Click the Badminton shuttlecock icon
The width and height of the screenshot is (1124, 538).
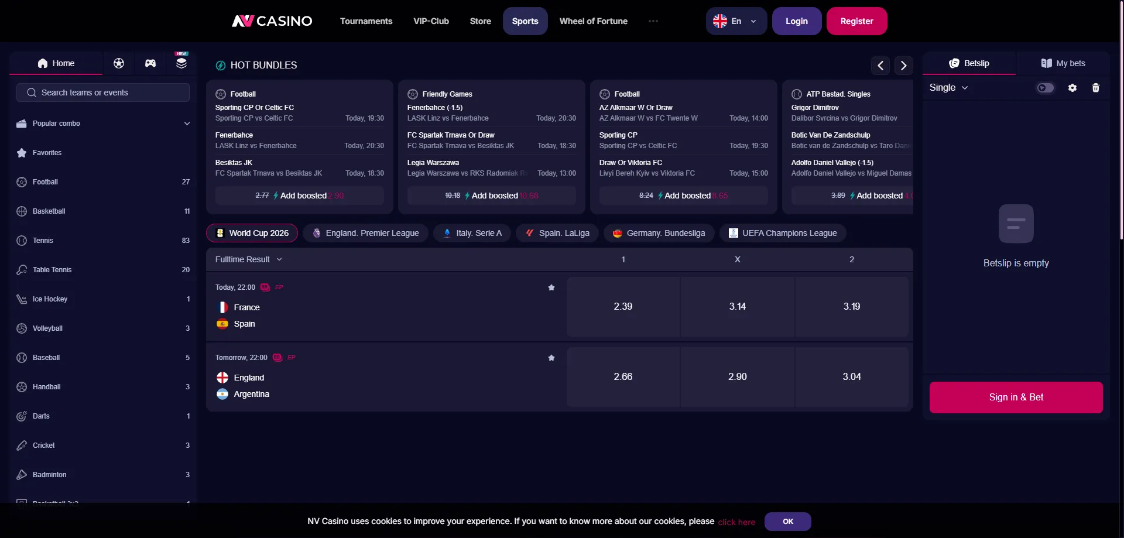(22, 475)
